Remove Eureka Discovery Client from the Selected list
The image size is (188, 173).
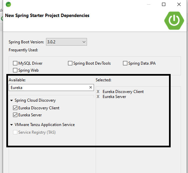98,92
